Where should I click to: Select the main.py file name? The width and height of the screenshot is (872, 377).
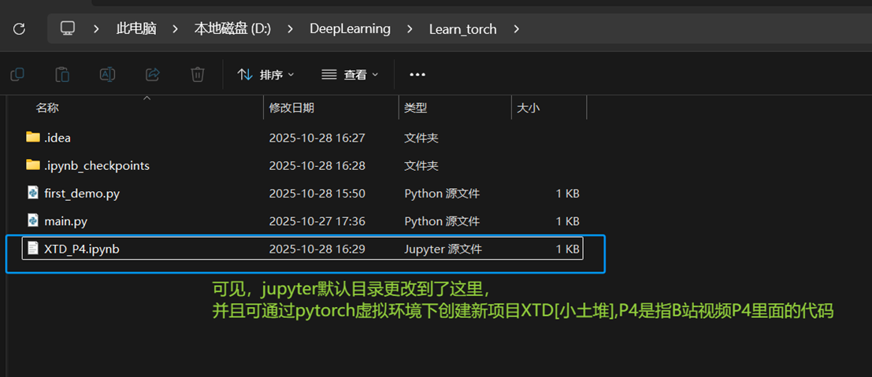(65, 221)
